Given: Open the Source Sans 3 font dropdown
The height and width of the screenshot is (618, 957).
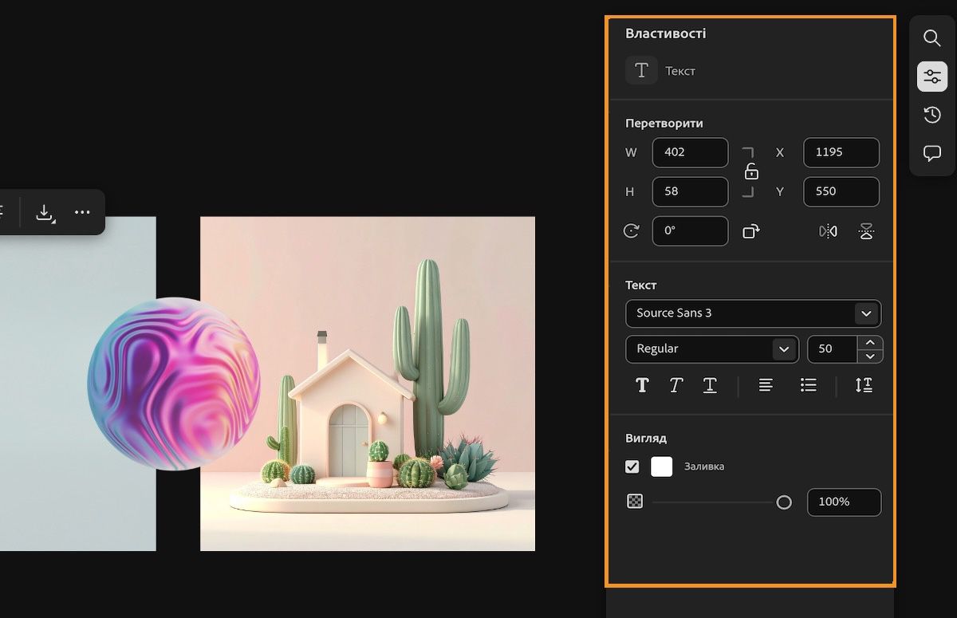Looking at the screenshot, I should coord(754,313).
